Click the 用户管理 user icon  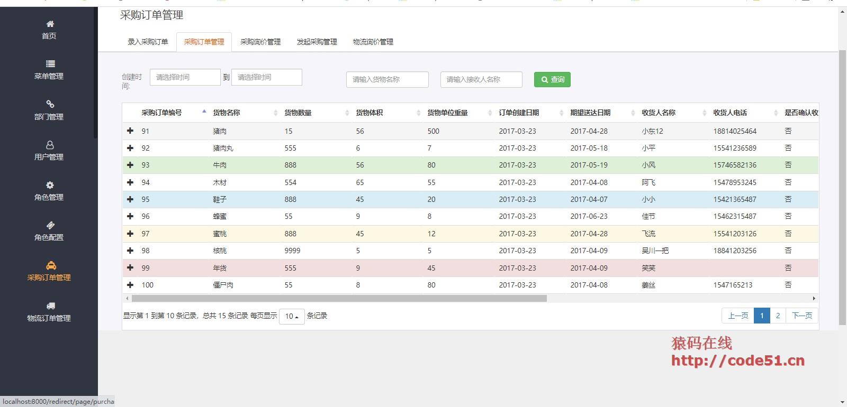pyautogui.click(x=50, y=145)
